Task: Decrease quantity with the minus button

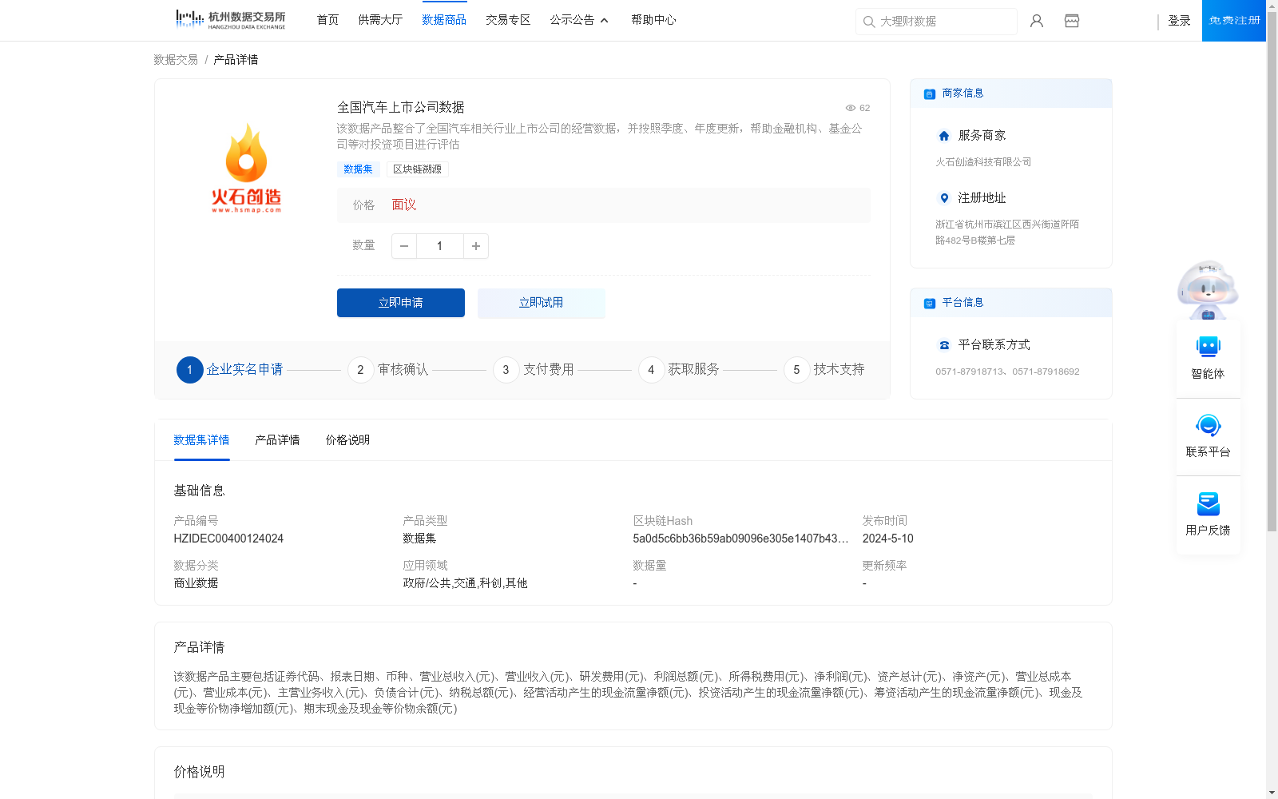Action: [404, 246]
